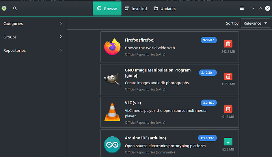Expand the Categories section
The width and height of the screenshot is (272, 157).
point(34,24)
